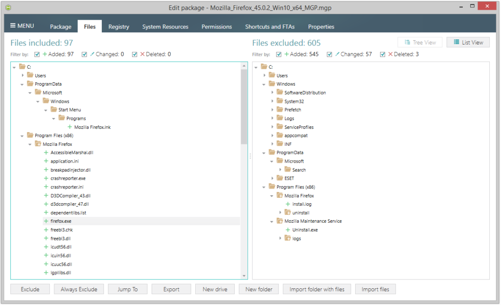Image resolution: width=501 pixels, height=305 pixels.
Task: Click the included files scrollbar thumb
Action: click(x=244, y=106)
